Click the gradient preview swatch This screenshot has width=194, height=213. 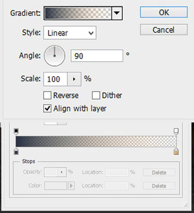pos(78,13)
